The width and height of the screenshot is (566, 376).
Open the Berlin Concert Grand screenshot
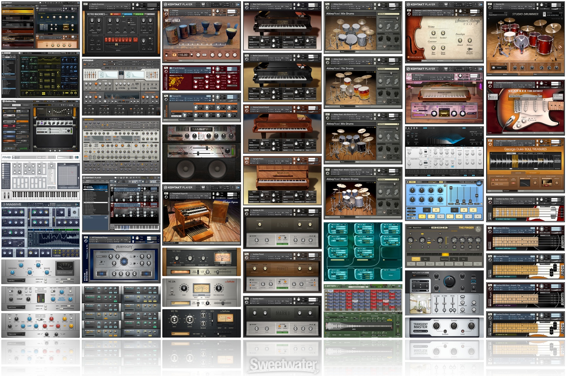point(282,78)
